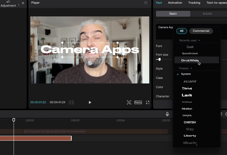The image size is (227, 155).
Task: Switch to the Animation tab
Action: (x=175, y=3)
